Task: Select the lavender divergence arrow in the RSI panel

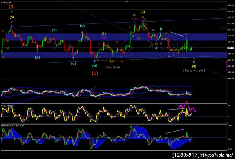Action: coord(175,109)
